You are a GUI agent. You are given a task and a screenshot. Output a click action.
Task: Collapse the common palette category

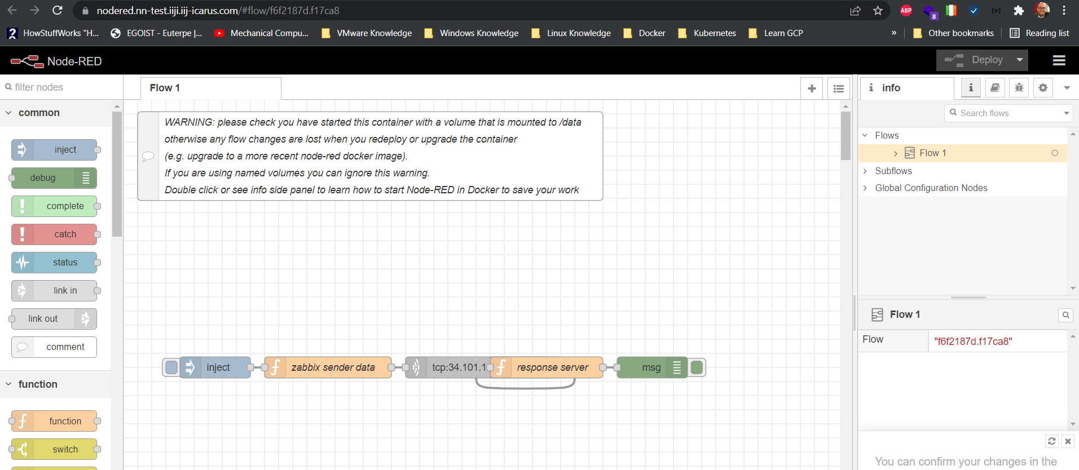click(8, 113)
